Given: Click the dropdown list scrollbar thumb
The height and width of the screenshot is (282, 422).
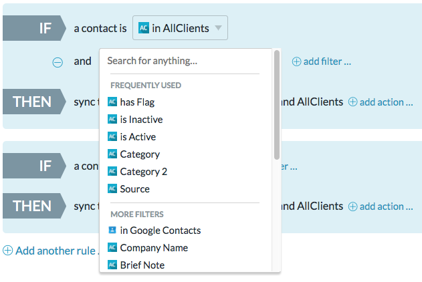Looking at the screenshot, I should [277, 105].
